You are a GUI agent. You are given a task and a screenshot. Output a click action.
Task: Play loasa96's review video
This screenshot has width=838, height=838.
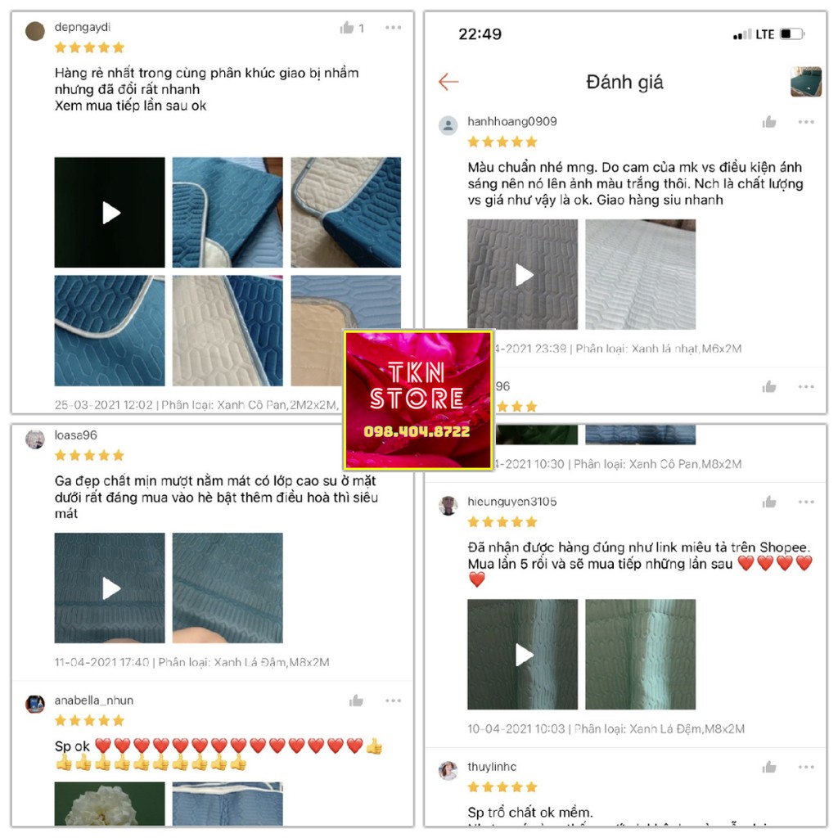110,588
